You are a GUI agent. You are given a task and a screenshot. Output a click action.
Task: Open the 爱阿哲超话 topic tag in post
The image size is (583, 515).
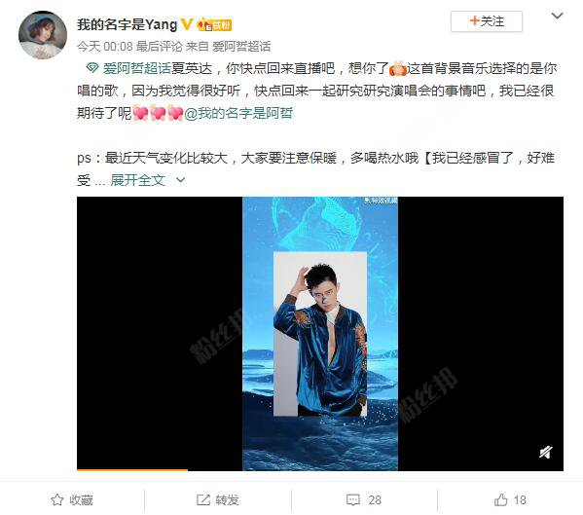point(137,68)
